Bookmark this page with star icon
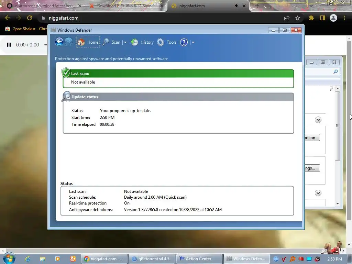Screen dimensions: 352x264 [x=298, y=18]
